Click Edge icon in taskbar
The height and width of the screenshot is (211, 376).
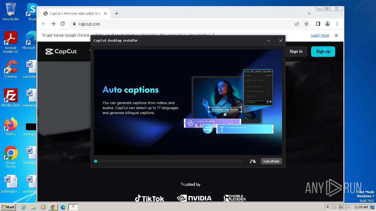(x=63, y=207)
